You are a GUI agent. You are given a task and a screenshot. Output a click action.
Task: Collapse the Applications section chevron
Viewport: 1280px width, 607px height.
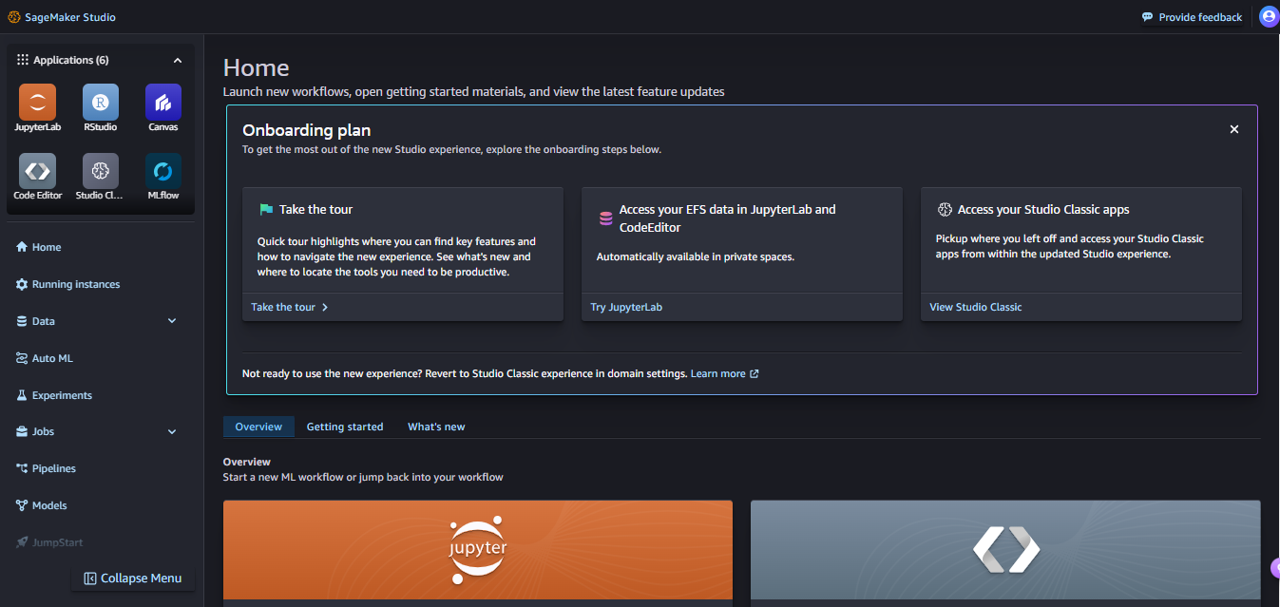(x=178, y=60)
